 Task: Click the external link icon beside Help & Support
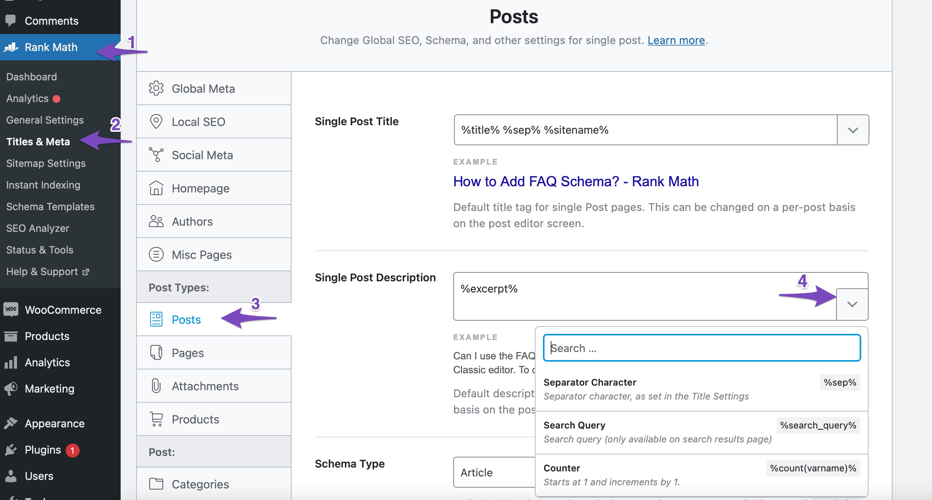tap(86, 272)
